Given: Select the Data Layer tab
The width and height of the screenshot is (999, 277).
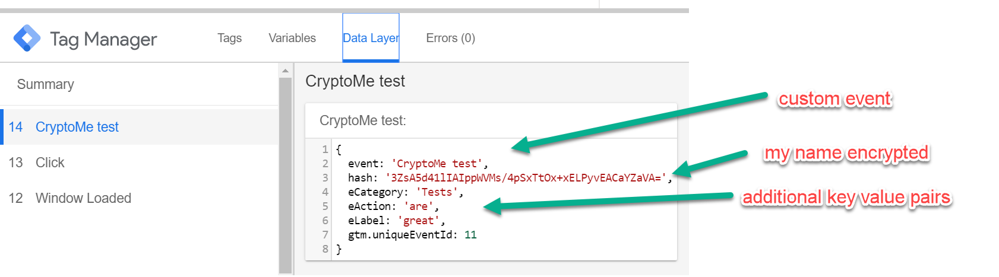Looking at the screenshot, I should (x=371, y=38).
